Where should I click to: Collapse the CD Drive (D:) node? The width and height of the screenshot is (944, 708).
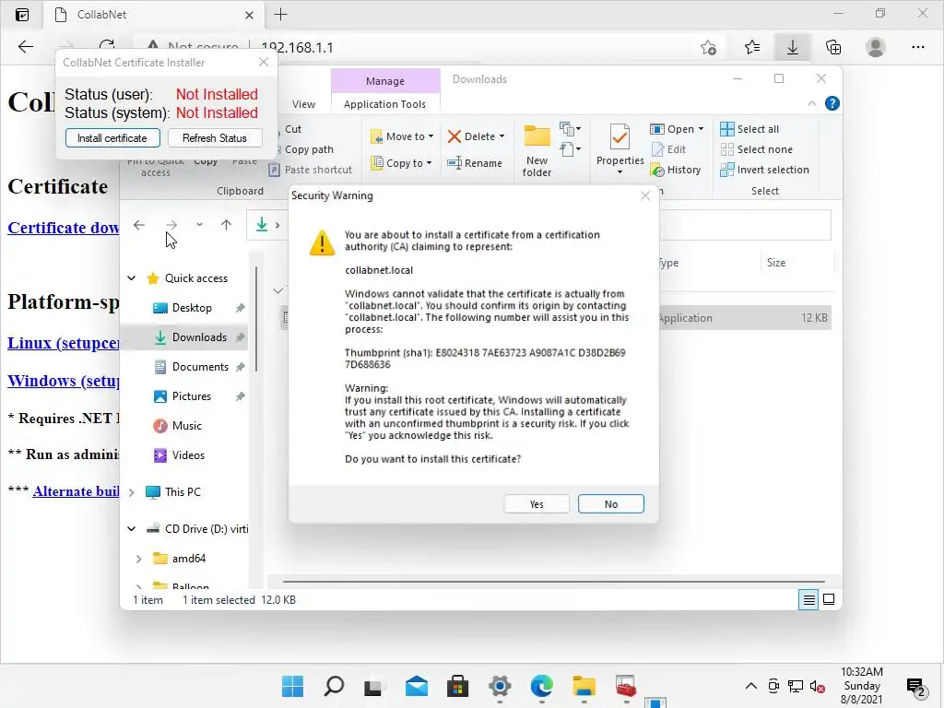tap(131, 528)
